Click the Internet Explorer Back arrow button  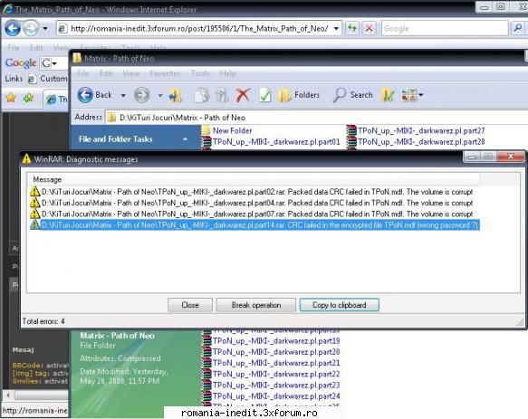13,28
